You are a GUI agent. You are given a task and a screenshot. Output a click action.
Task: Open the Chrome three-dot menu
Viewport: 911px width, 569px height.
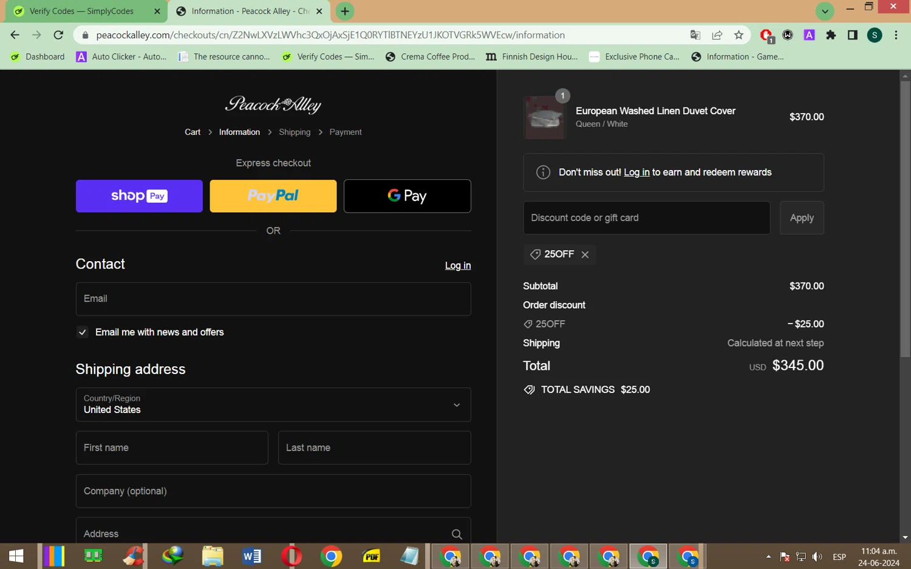coord(896,35)
